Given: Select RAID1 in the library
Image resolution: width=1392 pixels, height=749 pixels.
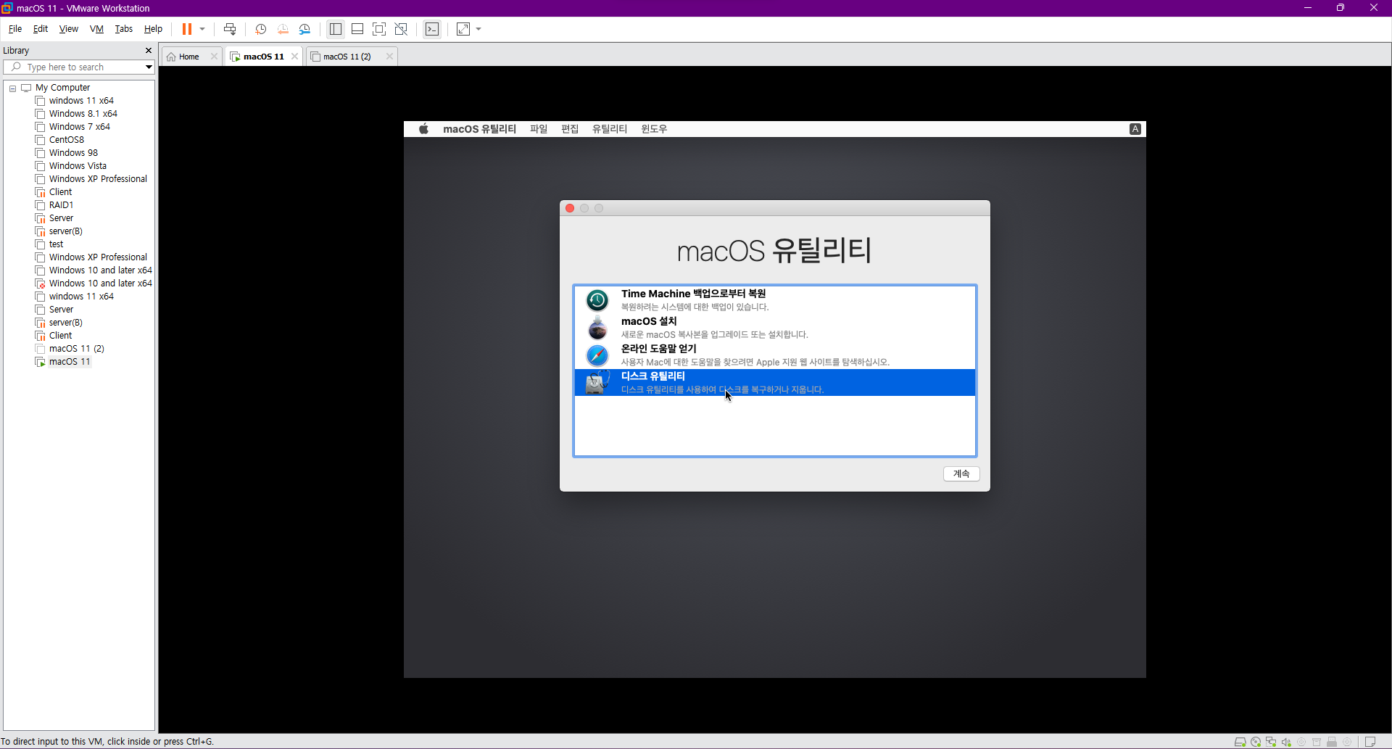Looking at the screenshot, I should 61,205.
